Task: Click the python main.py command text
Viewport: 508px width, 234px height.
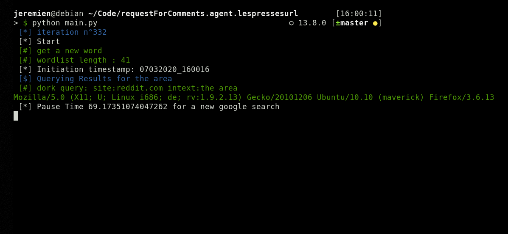Action: click(x=65, y=23)
